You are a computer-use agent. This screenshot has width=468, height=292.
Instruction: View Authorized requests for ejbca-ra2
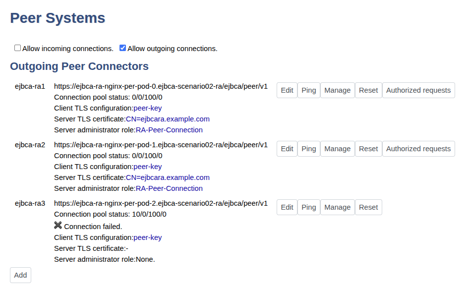(418, 149)
